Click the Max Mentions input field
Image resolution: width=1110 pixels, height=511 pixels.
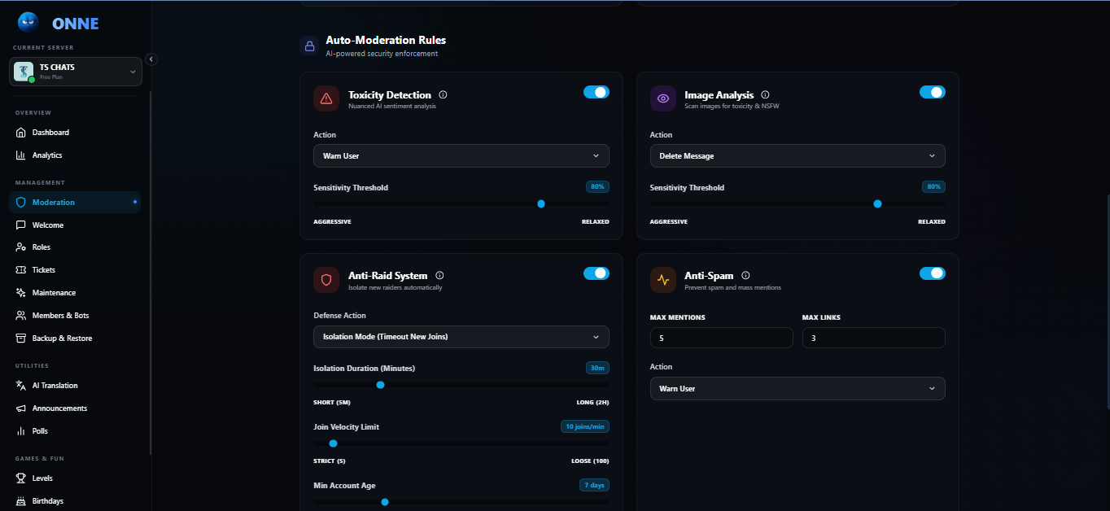coord(721,338)
